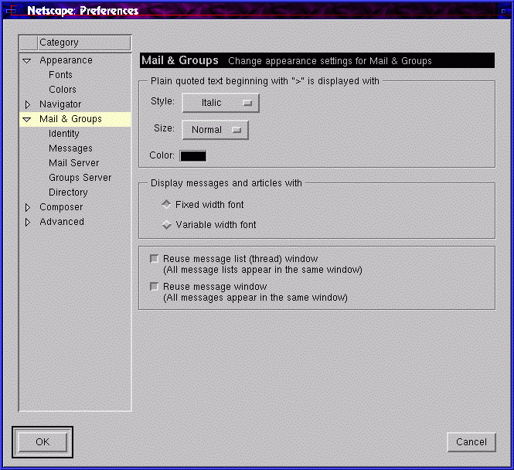
Task: Collapse the Mail & Groups triangle
Action: 27,120
